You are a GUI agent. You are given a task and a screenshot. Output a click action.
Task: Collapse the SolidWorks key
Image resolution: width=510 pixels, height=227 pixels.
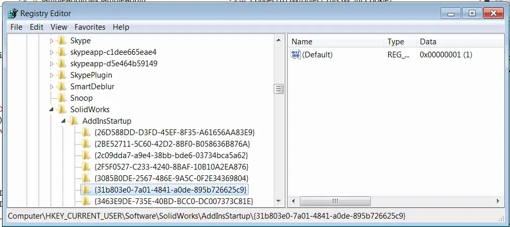pos(52,110)
